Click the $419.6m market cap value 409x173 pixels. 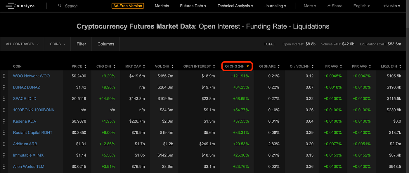point(137,76)
